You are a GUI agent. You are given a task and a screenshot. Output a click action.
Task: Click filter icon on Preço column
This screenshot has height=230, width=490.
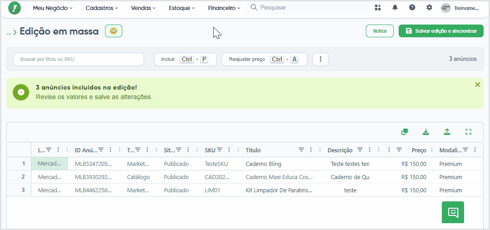(399, 150)
